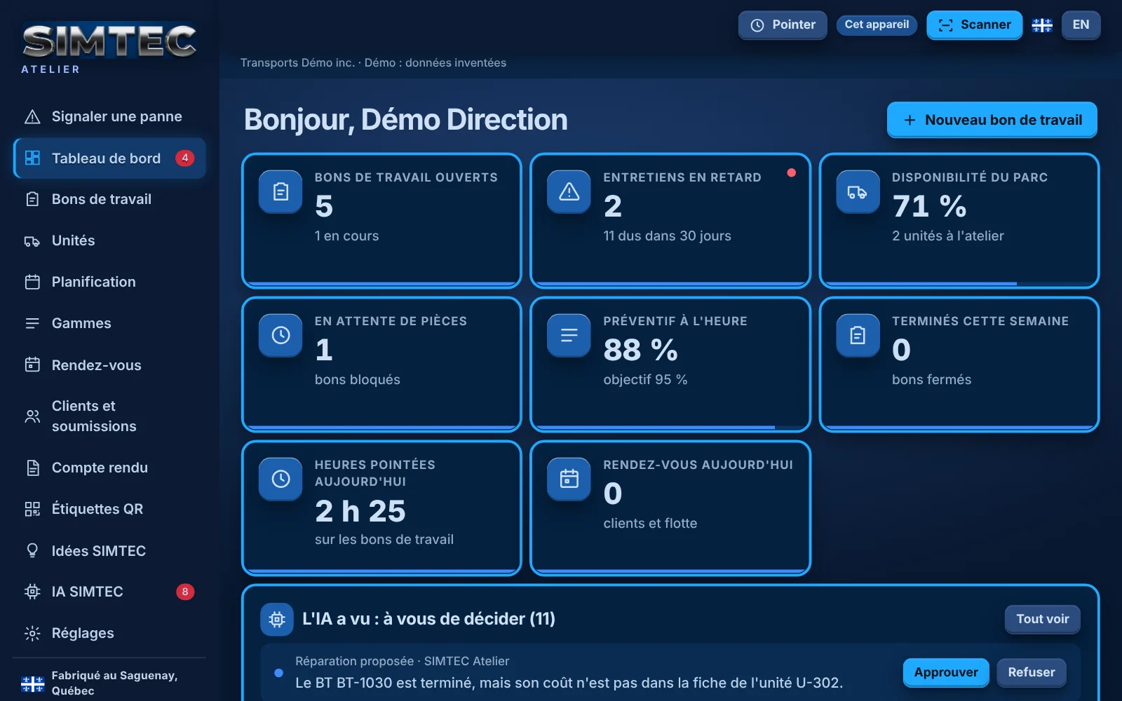Click the clock icon on Heures pointées card
Image resolution: width=1122 pixels, height=701 pixels.
click(x=280, y=479)
